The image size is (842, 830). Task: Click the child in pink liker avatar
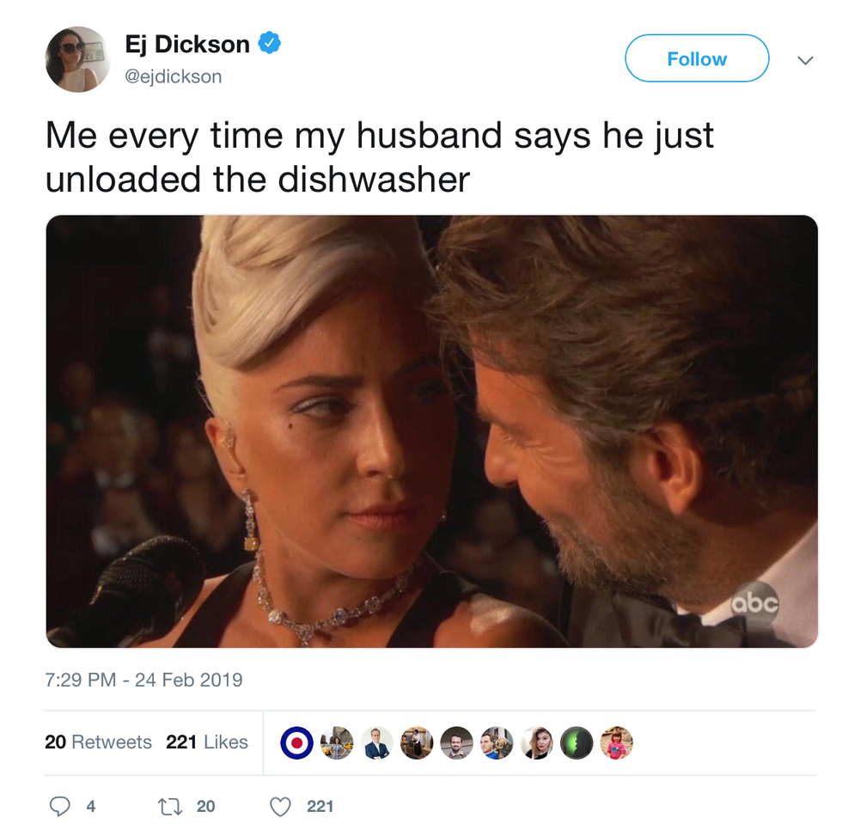point(617,742)
